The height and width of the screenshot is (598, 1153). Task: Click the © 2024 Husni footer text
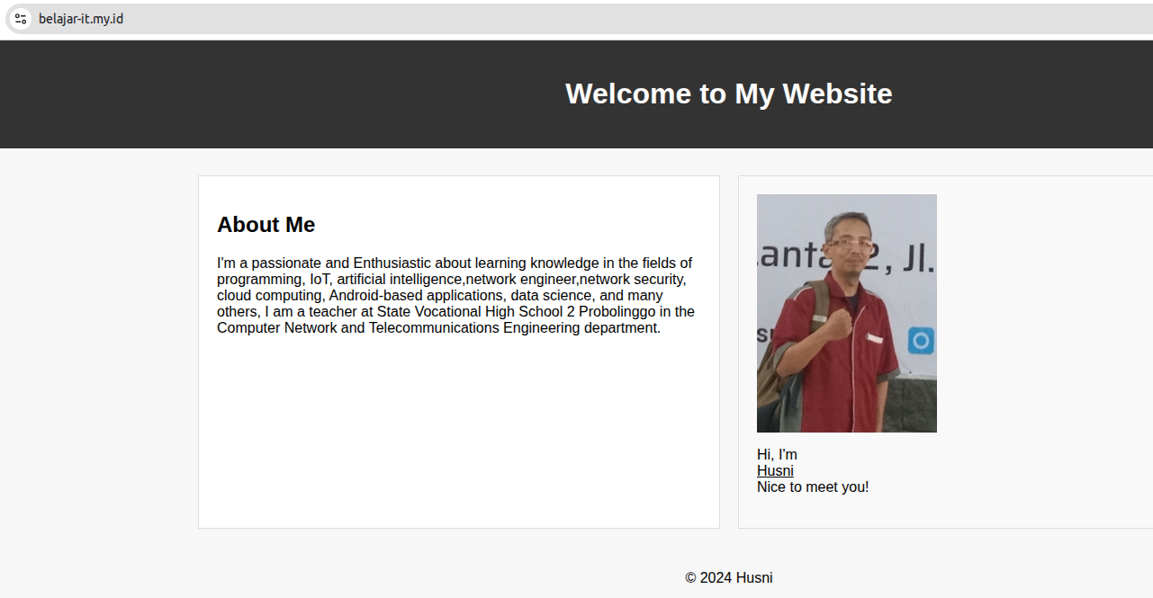click(729, 577)
